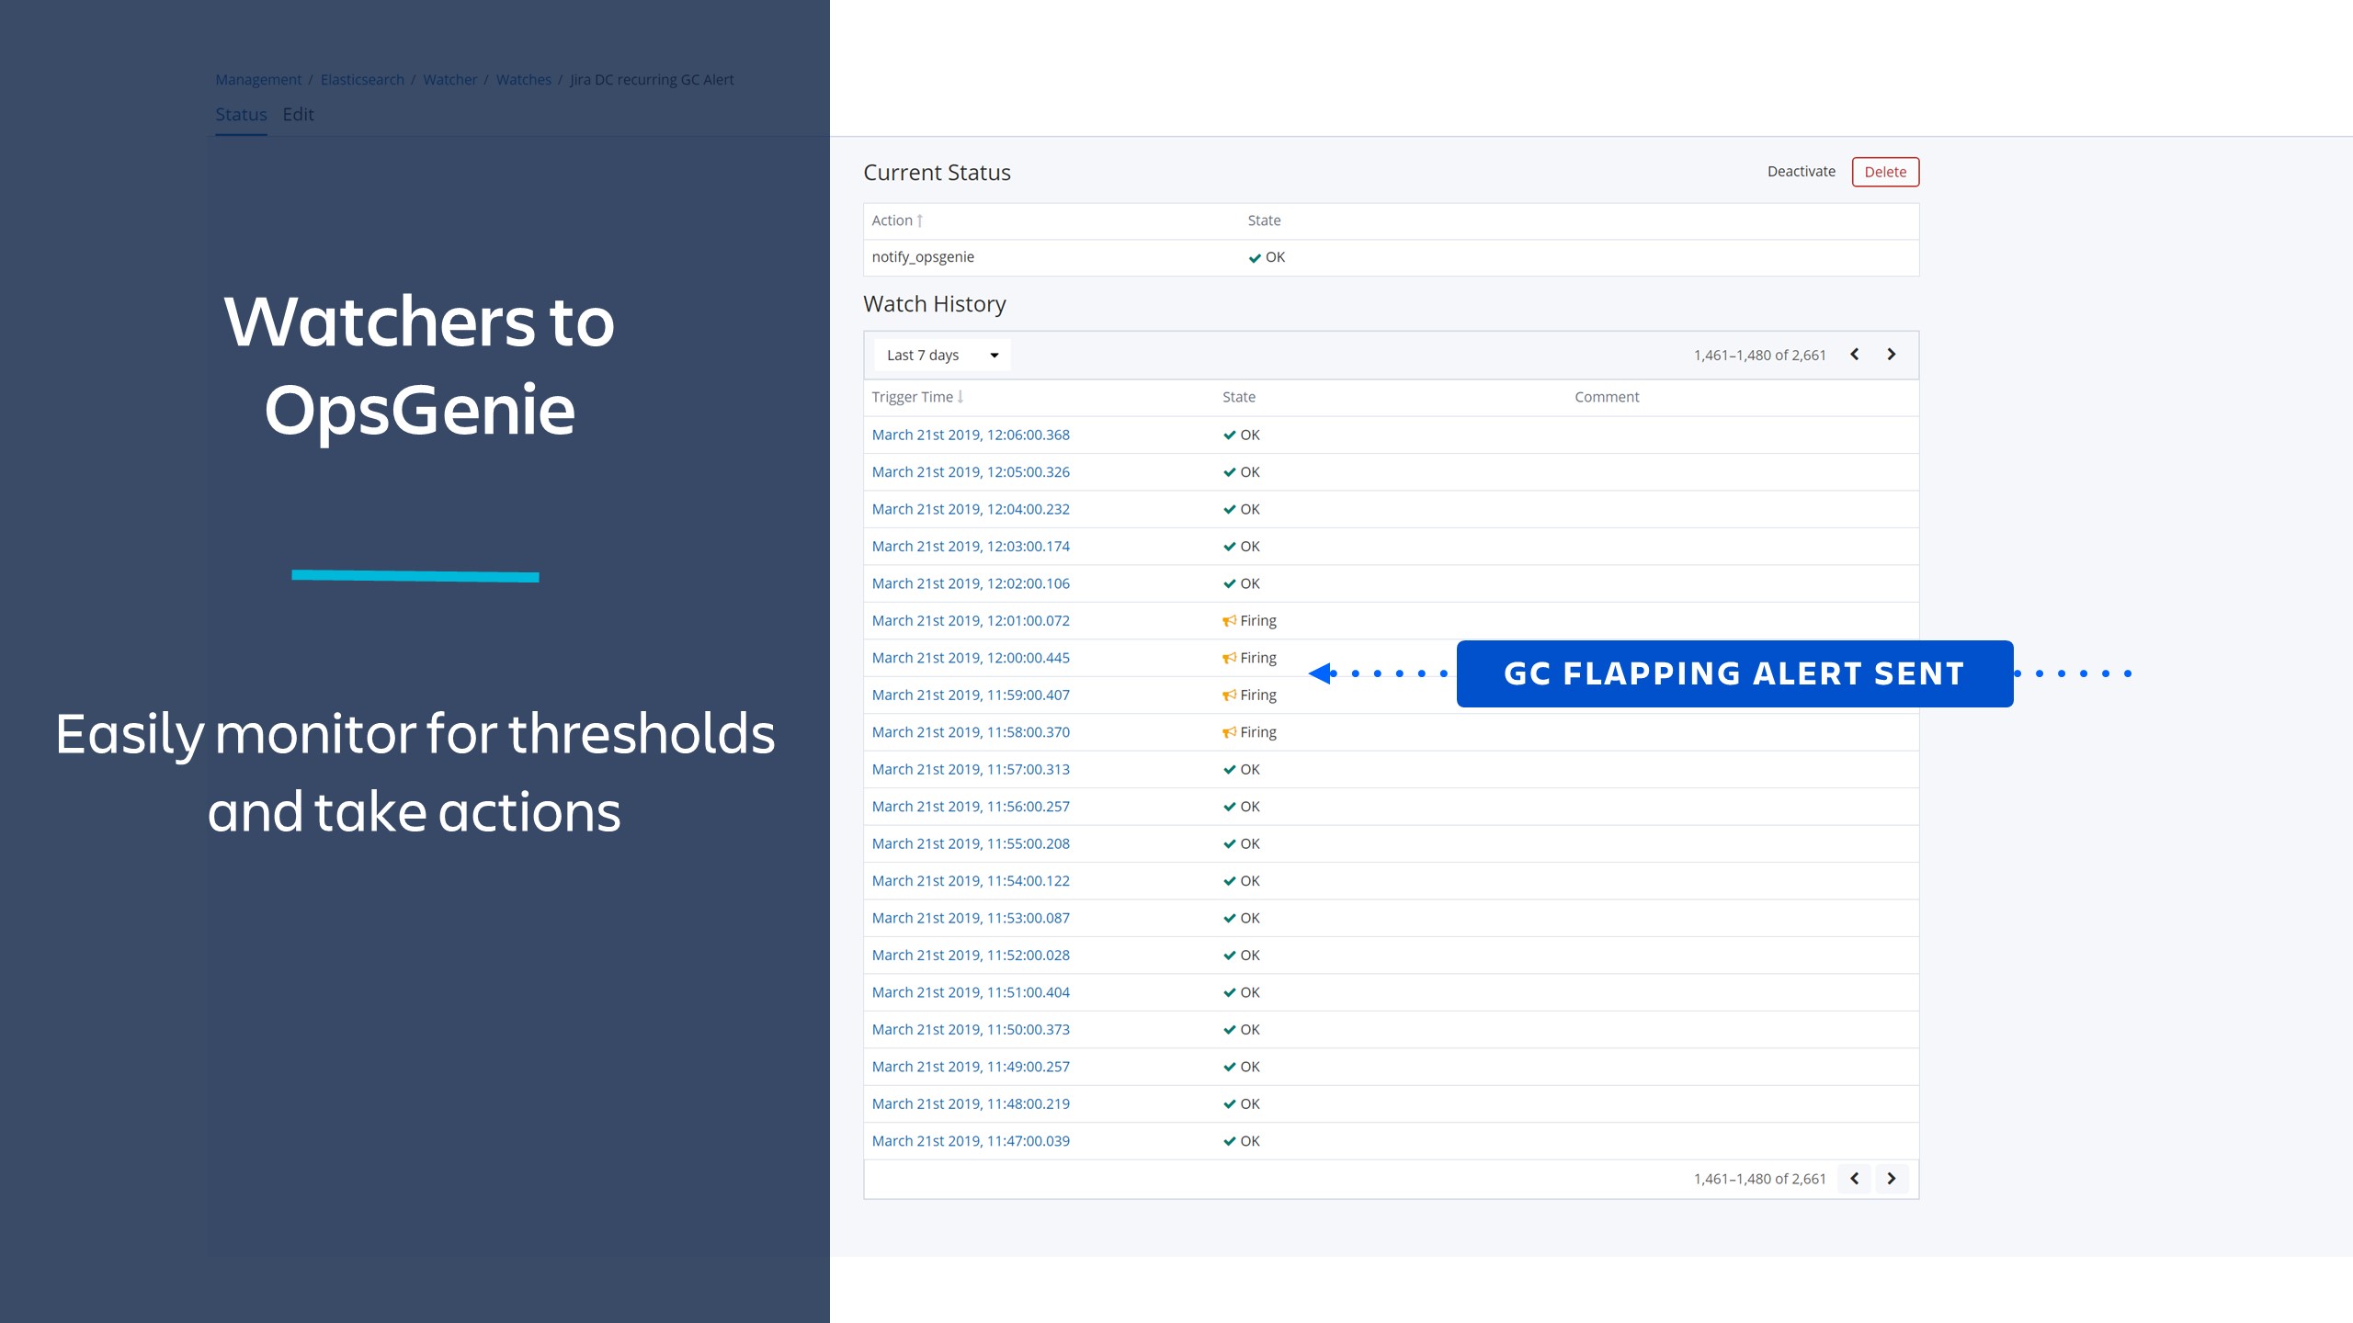
Task: Open watch entry at 11:54:00.122
Action: point(971,881)
